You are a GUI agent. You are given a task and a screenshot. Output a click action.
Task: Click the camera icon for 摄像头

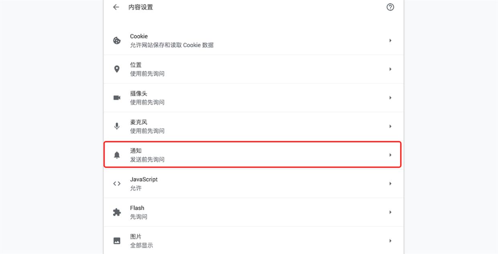coord(117,98)
